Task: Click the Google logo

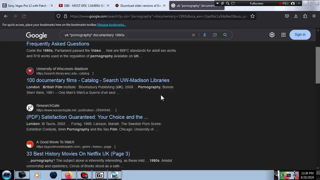Action: (36, 35)
